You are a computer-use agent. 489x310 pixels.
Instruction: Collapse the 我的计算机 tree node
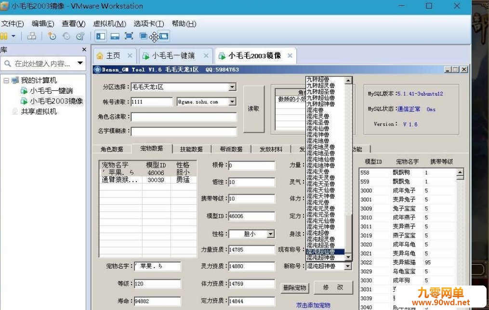click(x=6, y=80)
